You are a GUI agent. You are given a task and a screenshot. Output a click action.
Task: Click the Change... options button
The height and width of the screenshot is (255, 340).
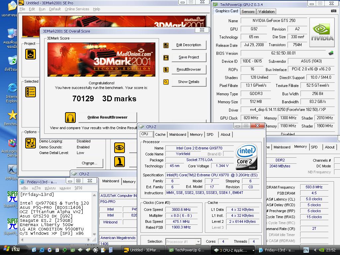pyautogui.click(x=90, y=163)
